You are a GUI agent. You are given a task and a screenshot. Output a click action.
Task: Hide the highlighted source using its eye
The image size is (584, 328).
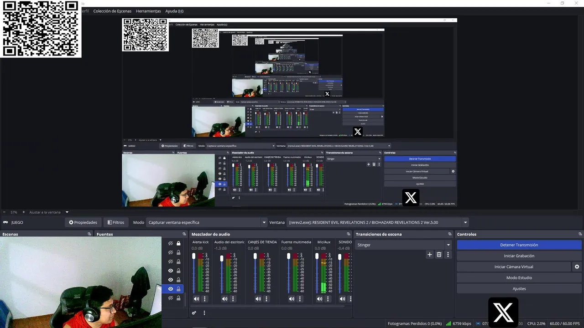[x=171, y=289]
